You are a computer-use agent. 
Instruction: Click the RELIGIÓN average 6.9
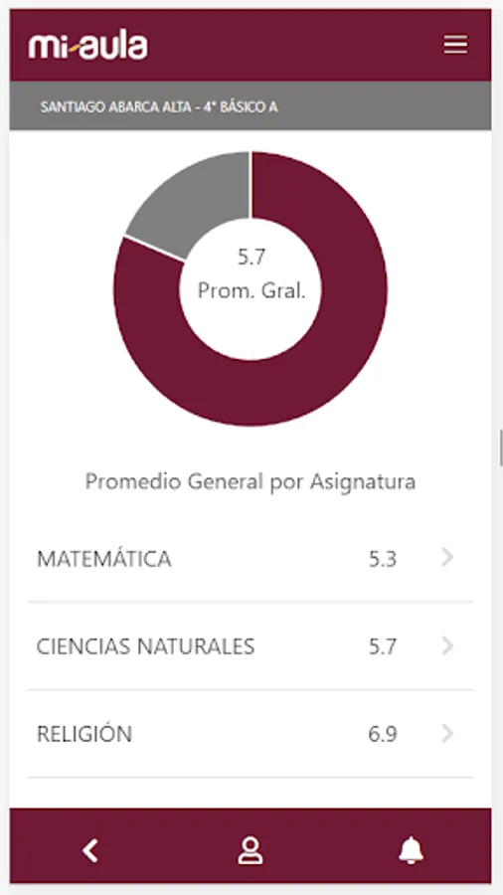[382, 734]
